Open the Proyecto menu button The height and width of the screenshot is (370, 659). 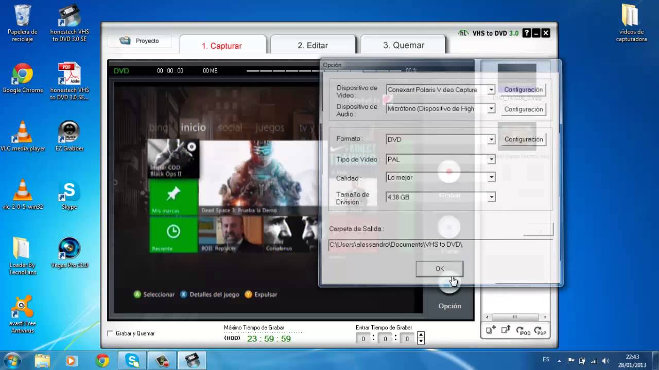pyautogui.click(x=140, y=41)
